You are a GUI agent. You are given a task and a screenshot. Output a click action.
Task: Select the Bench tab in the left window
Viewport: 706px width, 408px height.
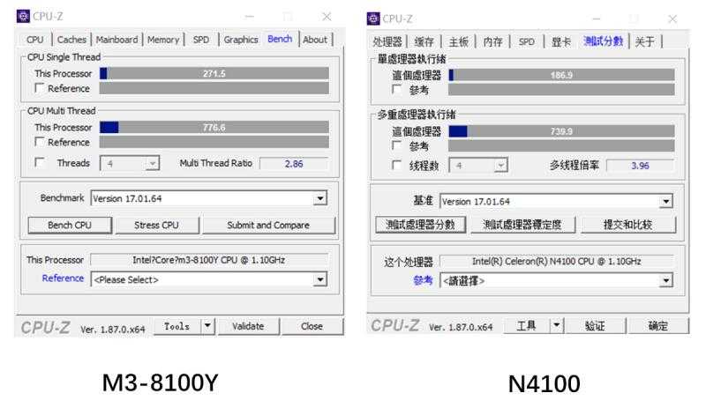(x=280, y=39)
